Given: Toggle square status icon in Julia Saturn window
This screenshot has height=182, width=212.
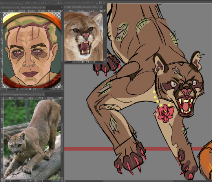Looking at the screenshot, I should (30, 89).
